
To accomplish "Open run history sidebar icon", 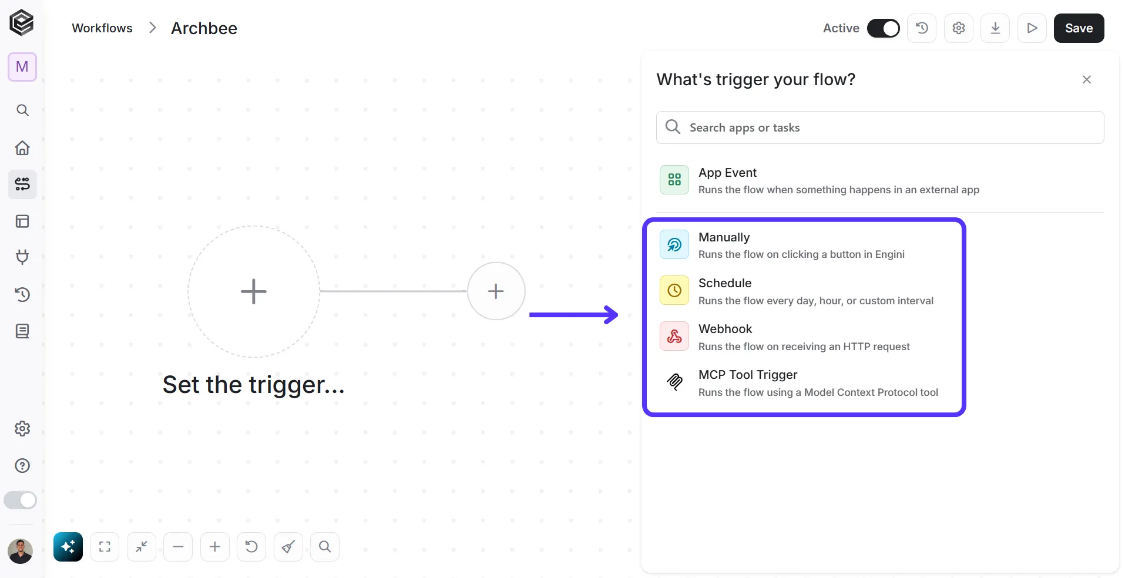I will click(x=22, y=294).
